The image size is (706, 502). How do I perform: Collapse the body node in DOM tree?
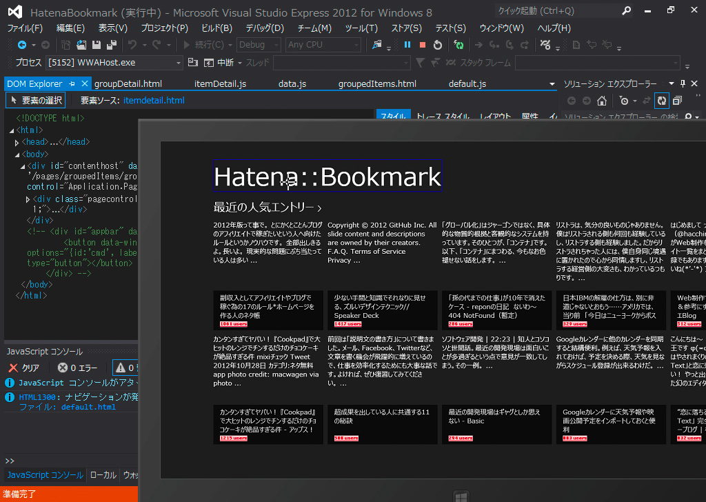point(17,154)
